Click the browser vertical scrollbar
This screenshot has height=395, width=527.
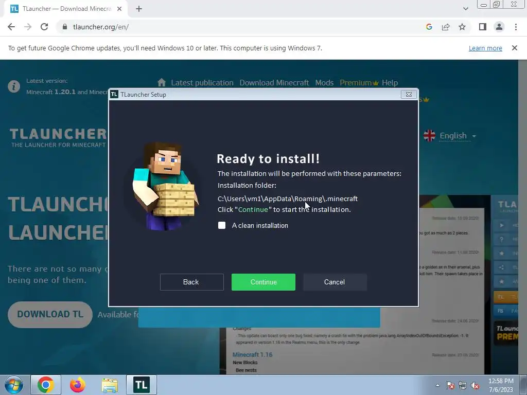[523, 217]
